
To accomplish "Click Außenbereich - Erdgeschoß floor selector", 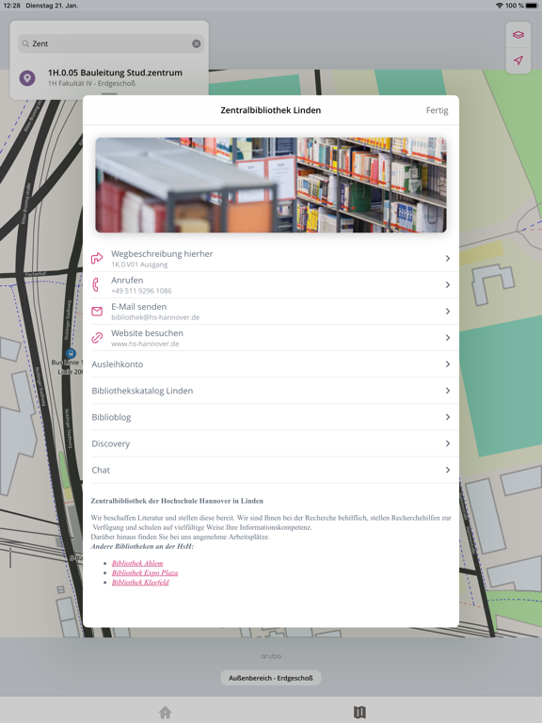I will pos(271,678).
